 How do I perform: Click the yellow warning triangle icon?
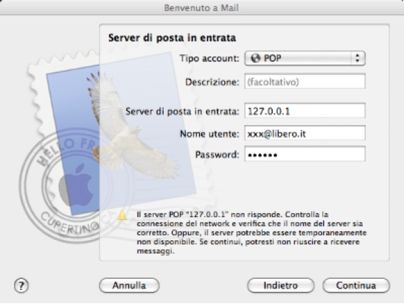[x=122, y=215]
